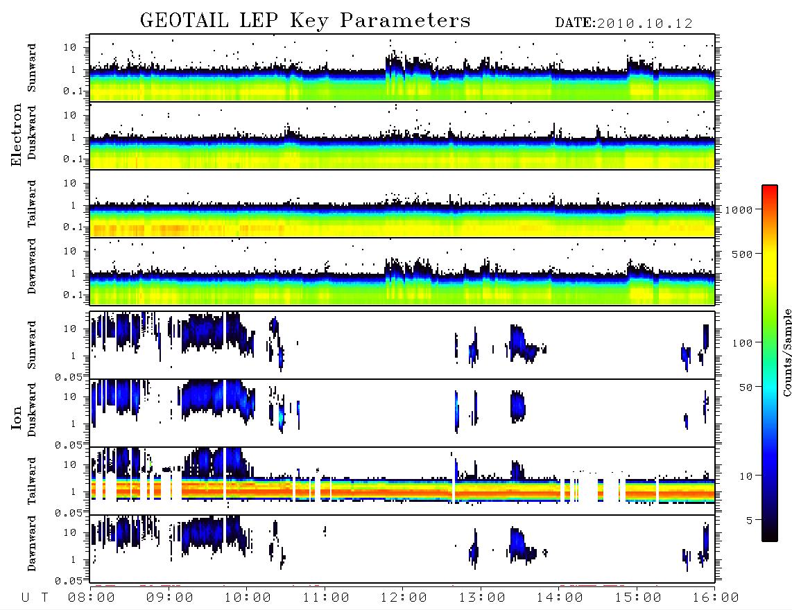Select the Electron "Tailward" axis label
792x610 pixels.
coord(32,204)
